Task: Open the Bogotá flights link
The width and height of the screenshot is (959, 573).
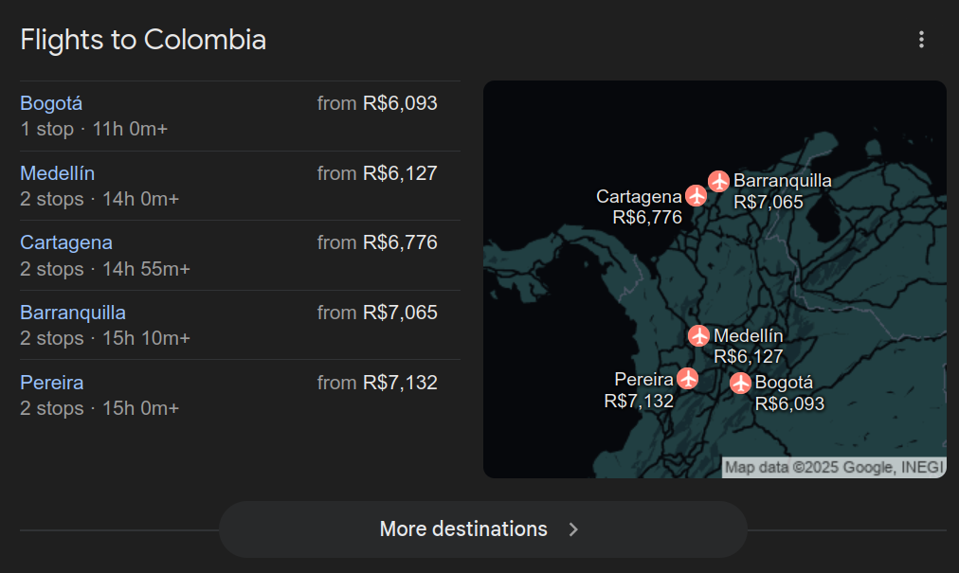Action: (51, 103)
